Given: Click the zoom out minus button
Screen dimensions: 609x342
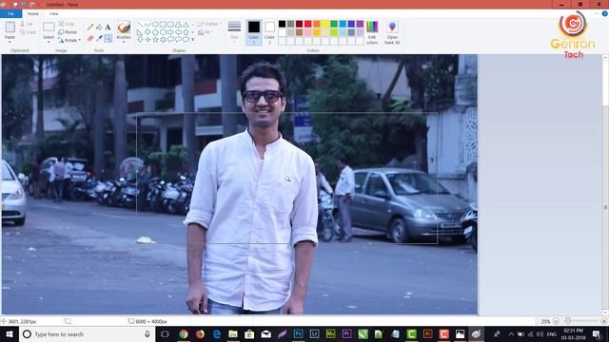Looking at the screenshot, I should pos(556,321).
